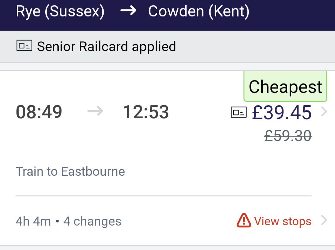Screen dimensions: 335x250
Task: Click the 4 changes text
Action: [92, 221]
